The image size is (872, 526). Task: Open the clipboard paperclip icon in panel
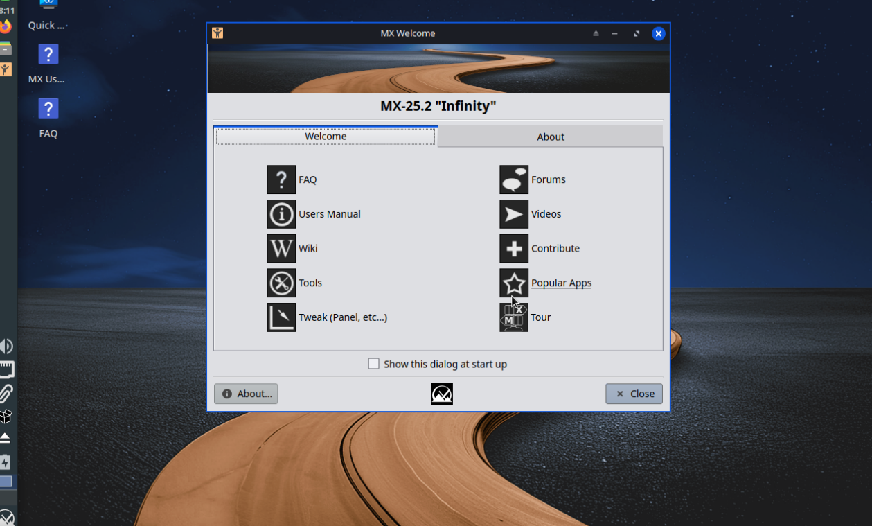(6, 394)
